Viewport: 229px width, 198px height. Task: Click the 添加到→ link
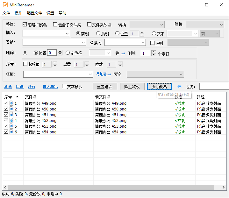[x=104, y=74]
